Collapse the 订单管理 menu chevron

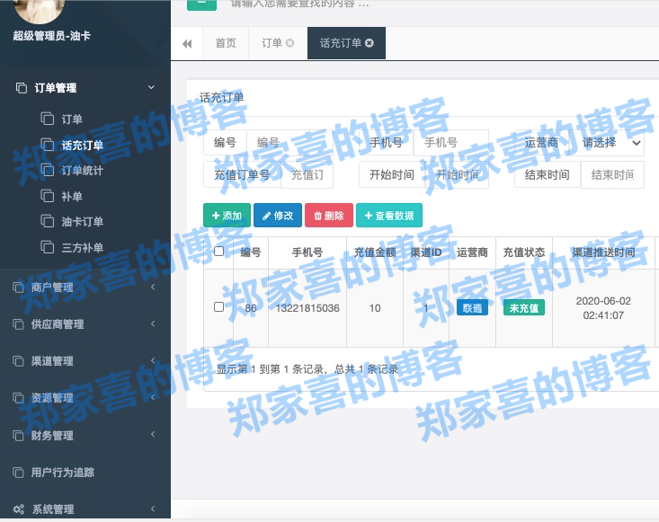(x=151, y=87)
